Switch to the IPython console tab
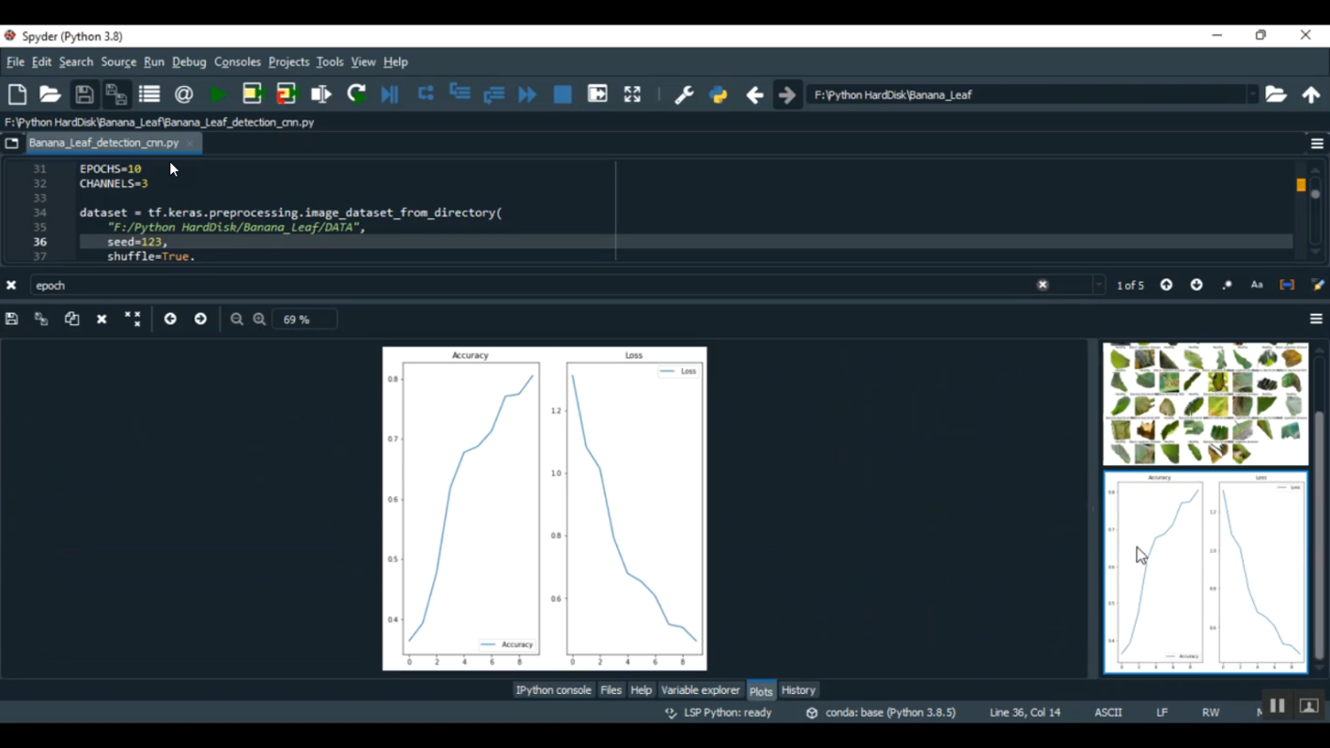Screen dimensions: 1330x748 pos(553,690)
